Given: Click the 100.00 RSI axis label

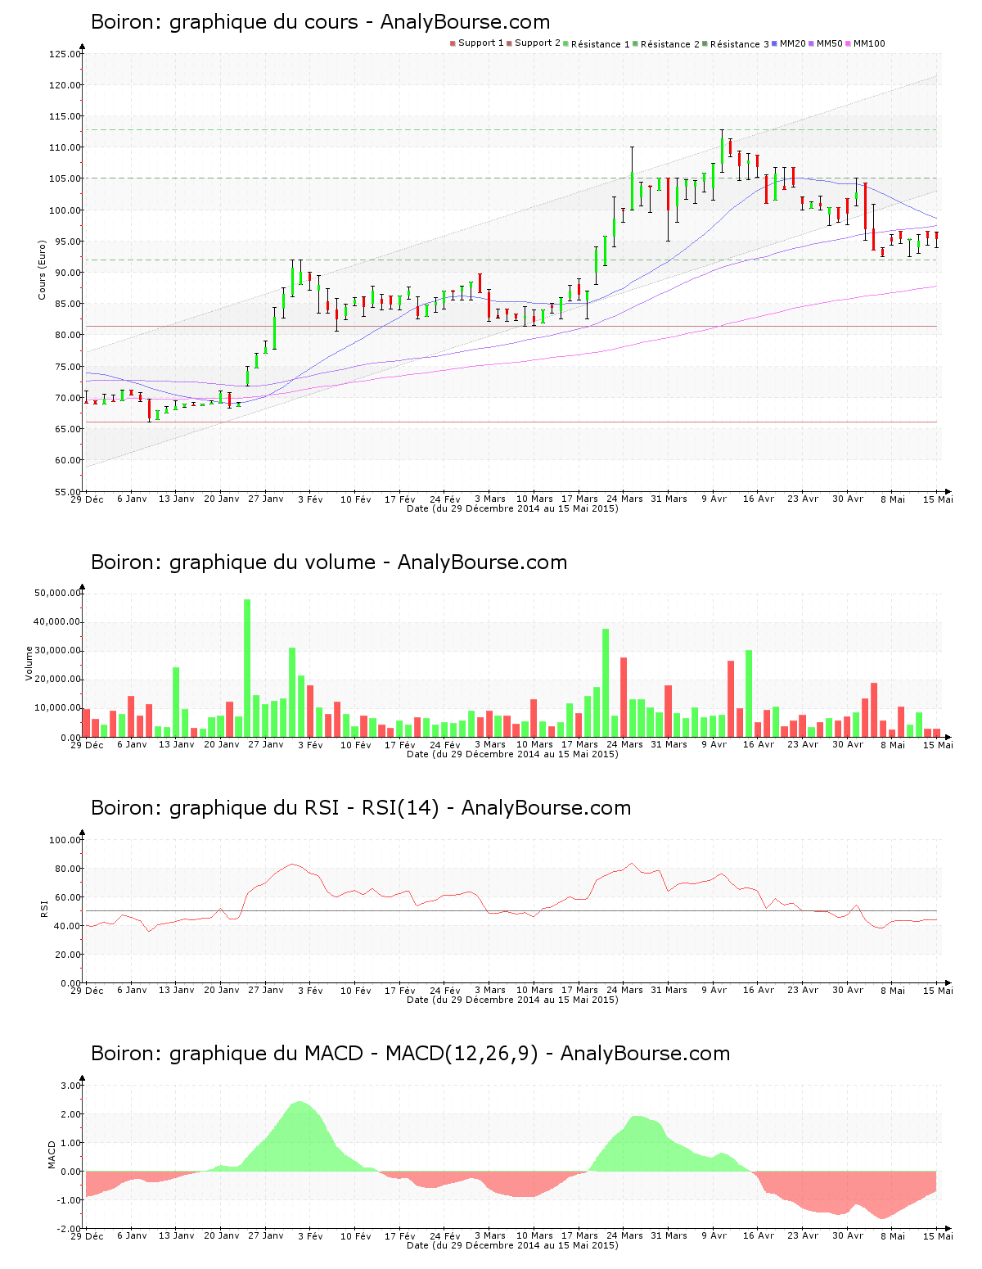Looking at the screenshot, I should coord(65,840).
